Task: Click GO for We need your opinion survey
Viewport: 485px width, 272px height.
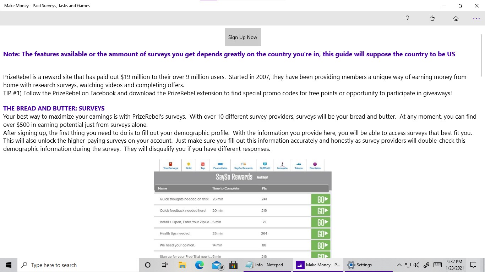Action: 321,245
